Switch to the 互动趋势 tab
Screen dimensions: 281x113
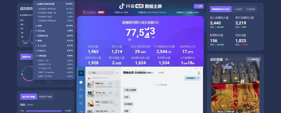coord(250,9)
